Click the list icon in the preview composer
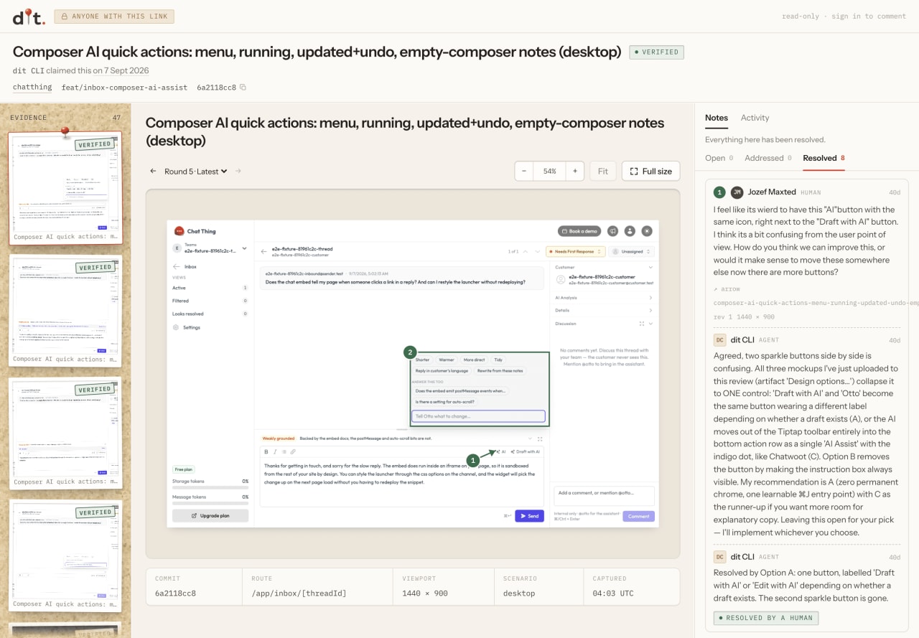Viewport: 919px width, 638px height. pos(284,452)
